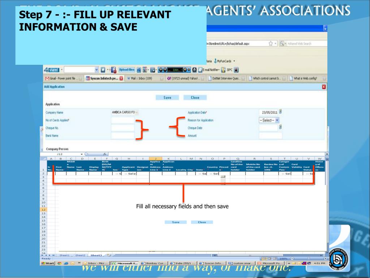Open the Name Box dropdown arrow
The height and width of the screenshot is (278, 370).
coord(82,154)
